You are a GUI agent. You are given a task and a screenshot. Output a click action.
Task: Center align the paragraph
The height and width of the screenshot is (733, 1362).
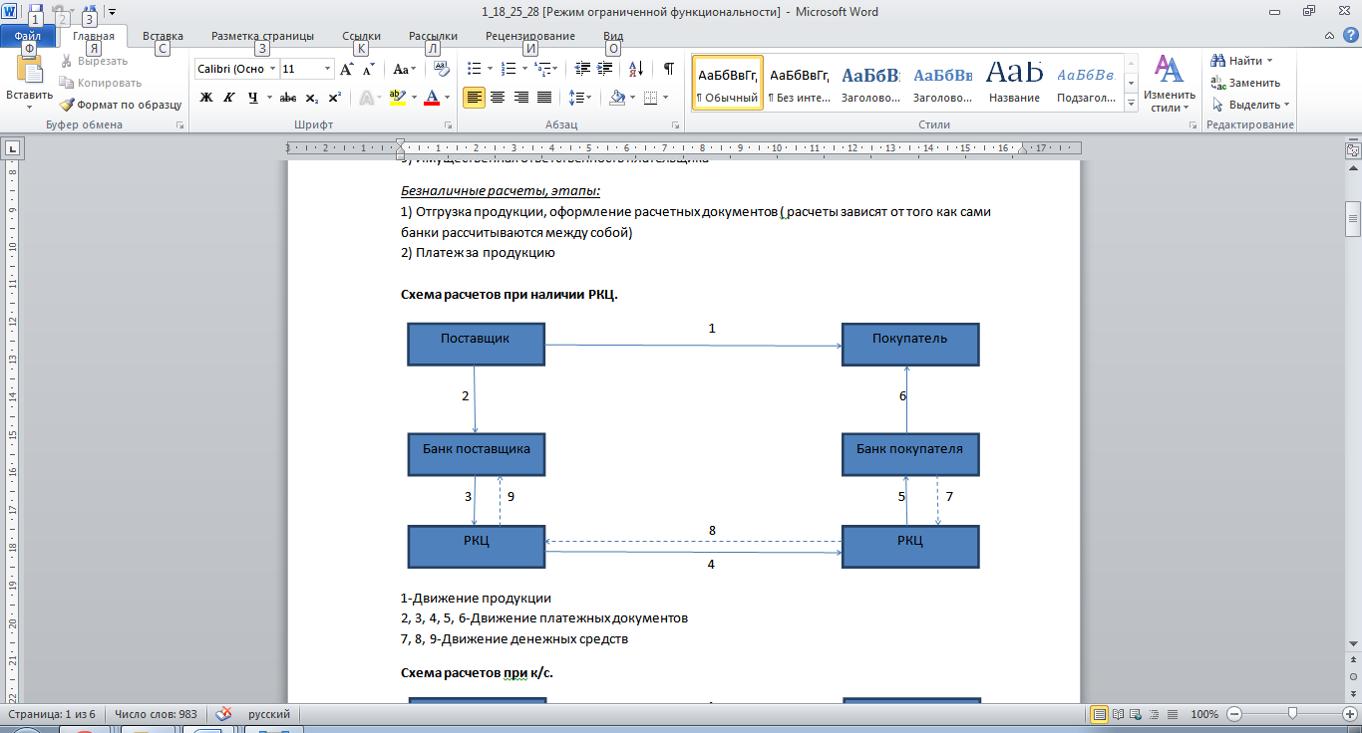click(497, 98)
